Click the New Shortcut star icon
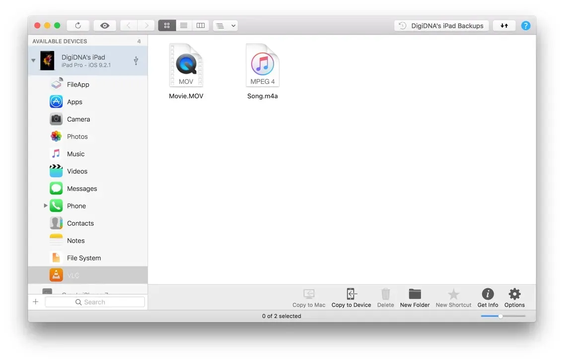Viewport: 564px width, 362px height. click(x=453, y=294)
